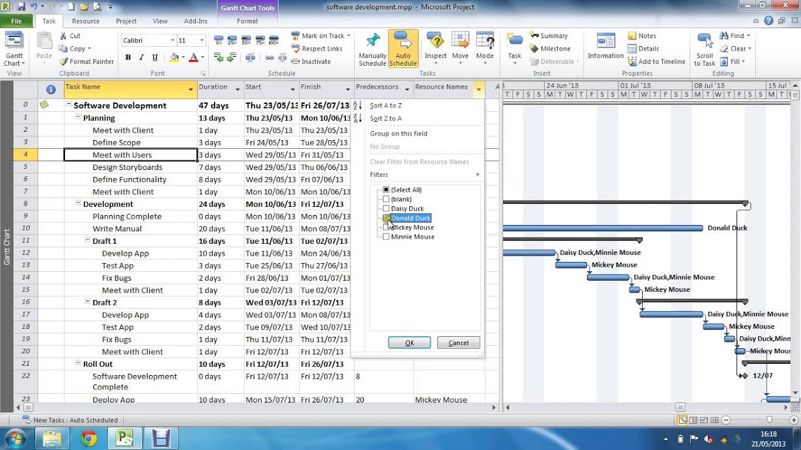This screenshot has width=801, height=450.
Task: Insert a Summary task
Action: click(x=548, y=36)
